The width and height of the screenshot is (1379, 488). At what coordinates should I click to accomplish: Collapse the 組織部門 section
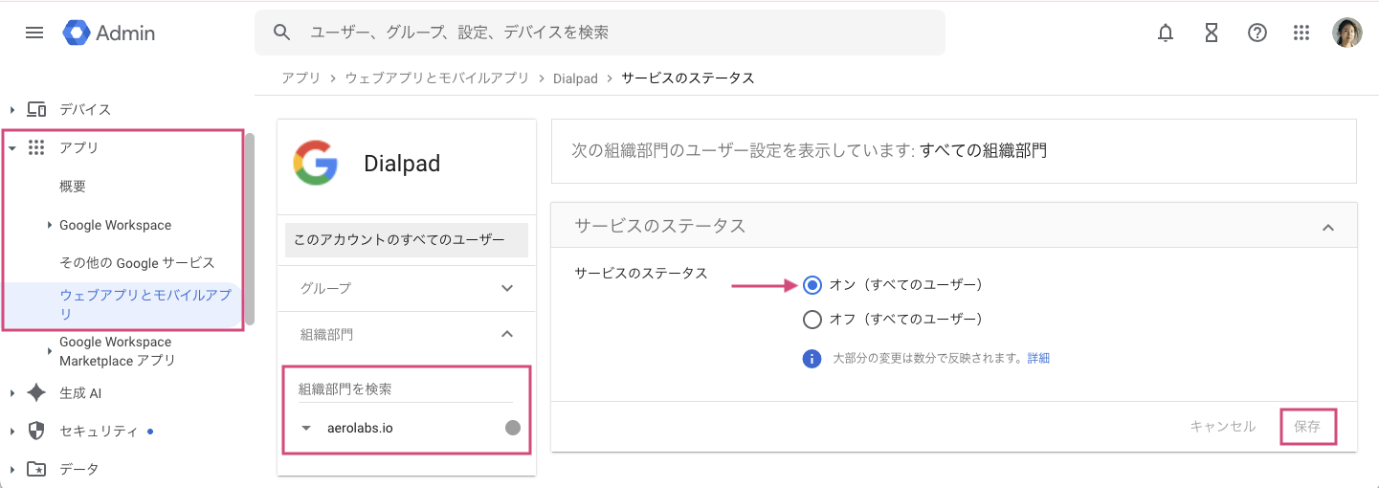[507, 334]
